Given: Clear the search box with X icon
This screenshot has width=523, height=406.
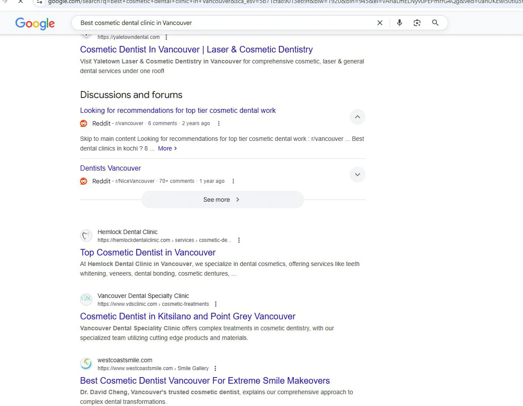Looking at the screenshot, I should click(x=379, y=23).
